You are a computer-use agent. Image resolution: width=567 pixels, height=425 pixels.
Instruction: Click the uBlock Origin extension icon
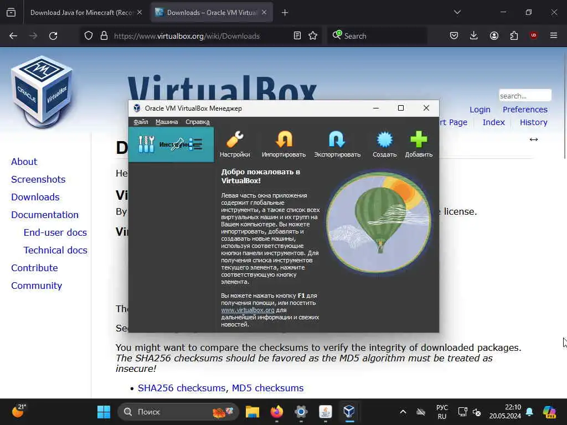click(534, 36)
